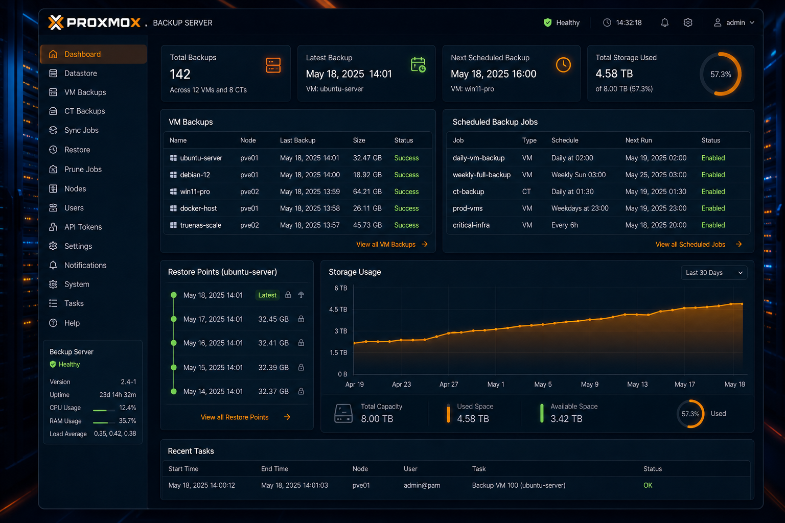Screen dimensions: 785x523
Task: Click the VM icon beside docker-host
Action: pyautogui.click(x=173, y=209)
